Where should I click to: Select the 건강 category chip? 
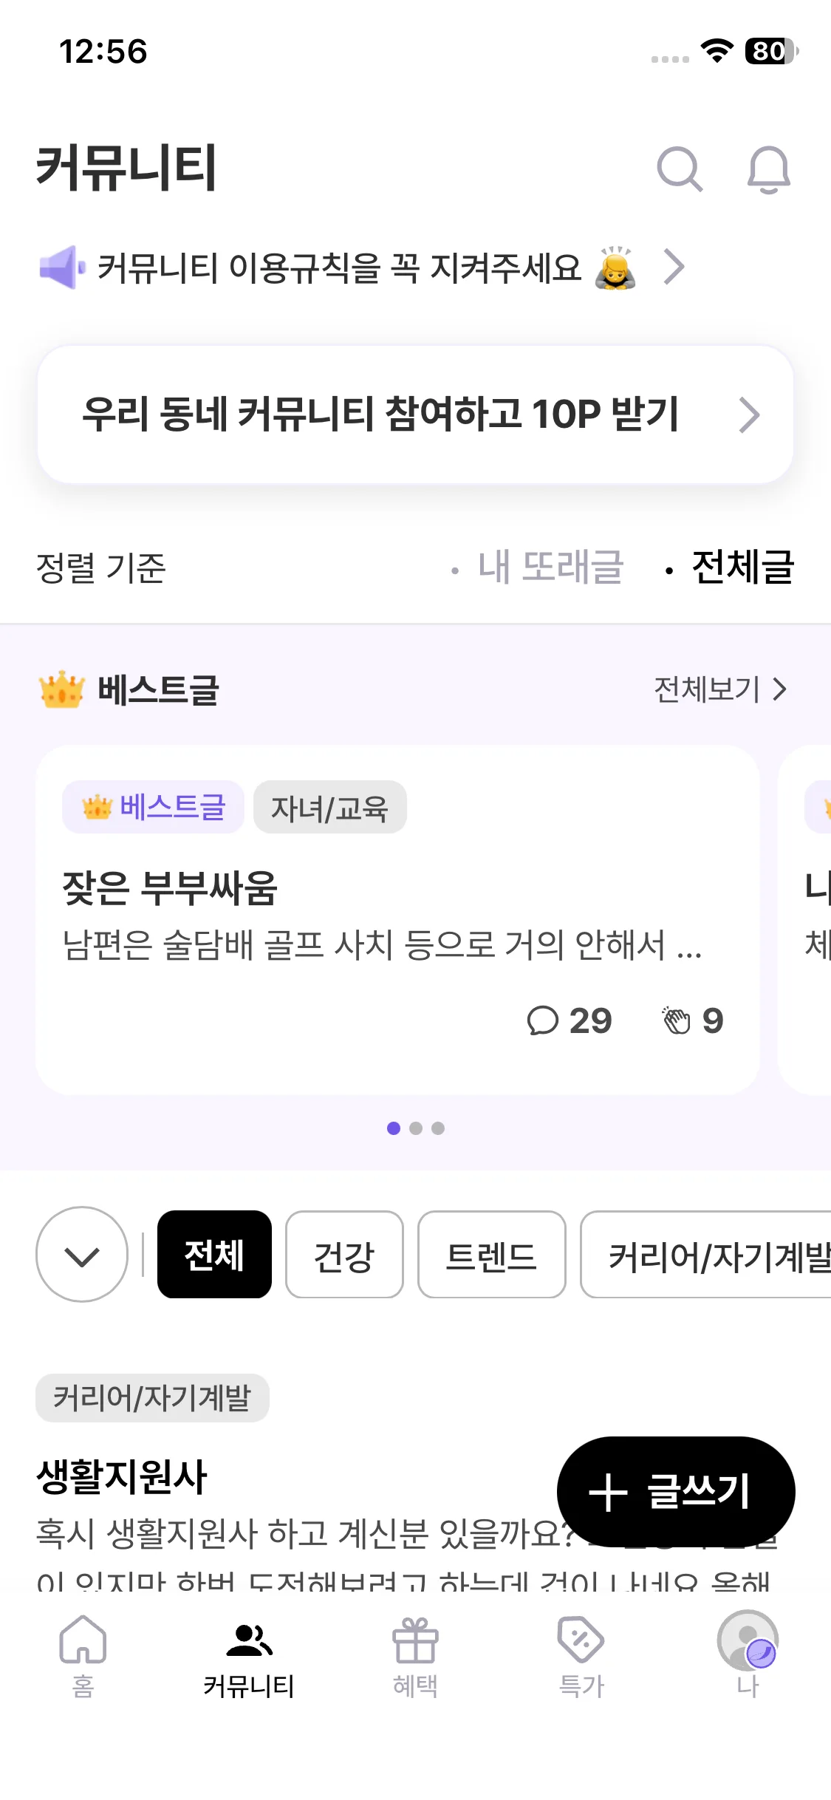(344, 1255)
